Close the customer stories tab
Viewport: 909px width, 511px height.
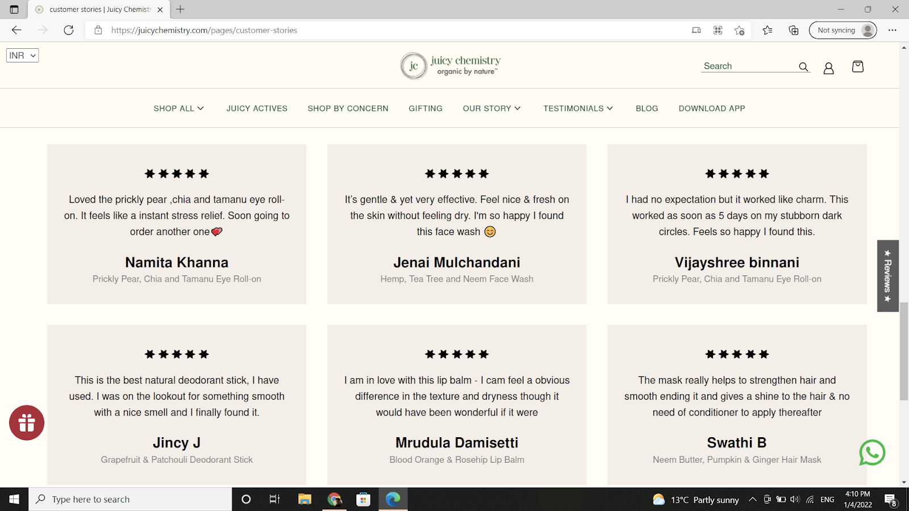tap(160, 10)
